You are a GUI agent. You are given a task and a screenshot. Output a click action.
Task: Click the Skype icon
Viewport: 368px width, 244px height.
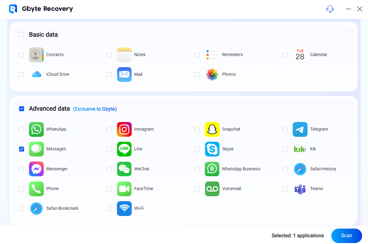coord(212,149)
